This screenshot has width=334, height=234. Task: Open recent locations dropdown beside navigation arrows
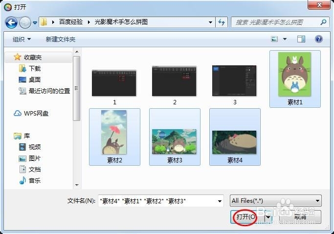pyautogui.click(x=35, y=22)
